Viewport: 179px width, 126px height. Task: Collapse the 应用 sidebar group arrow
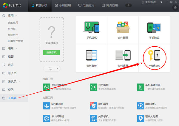[x=16, y=16]
